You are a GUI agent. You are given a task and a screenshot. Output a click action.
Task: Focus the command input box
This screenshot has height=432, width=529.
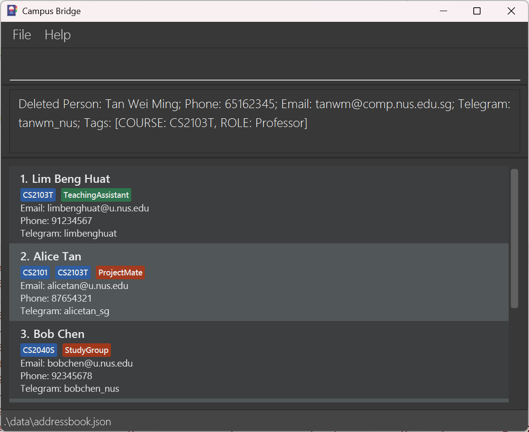coord(265,67)
